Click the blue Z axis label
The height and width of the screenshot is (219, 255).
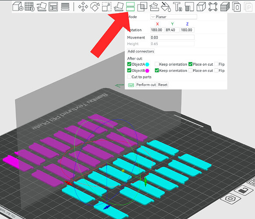187,24
